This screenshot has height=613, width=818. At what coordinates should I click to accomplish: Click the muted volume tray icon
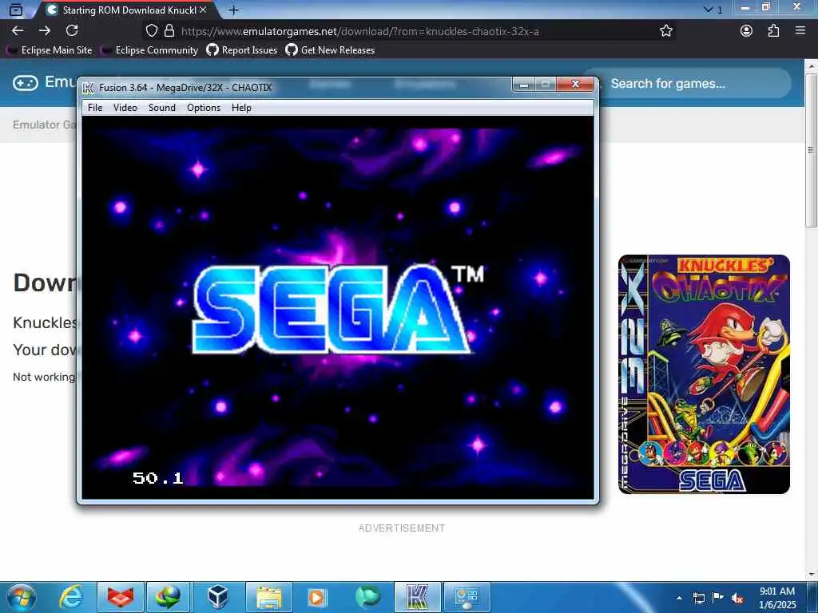(x=737, y=599)
